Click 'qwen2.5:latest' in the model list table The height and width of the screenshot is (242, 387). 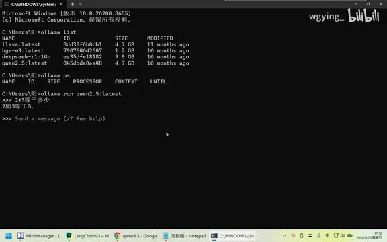tap(24, 63)
